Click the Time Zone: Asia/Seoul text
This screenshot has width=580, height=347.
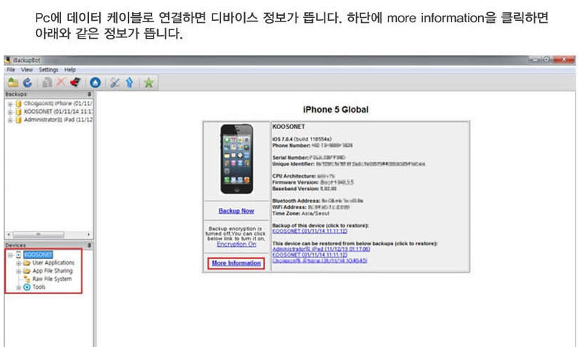[x=300, y=213]
